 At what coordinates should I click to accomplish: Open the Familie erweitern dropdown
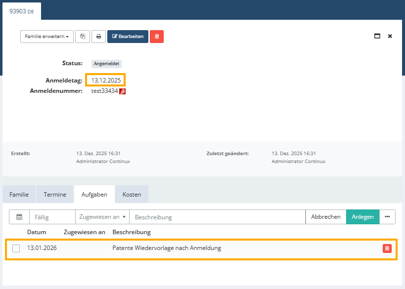(x=47, y=37)
